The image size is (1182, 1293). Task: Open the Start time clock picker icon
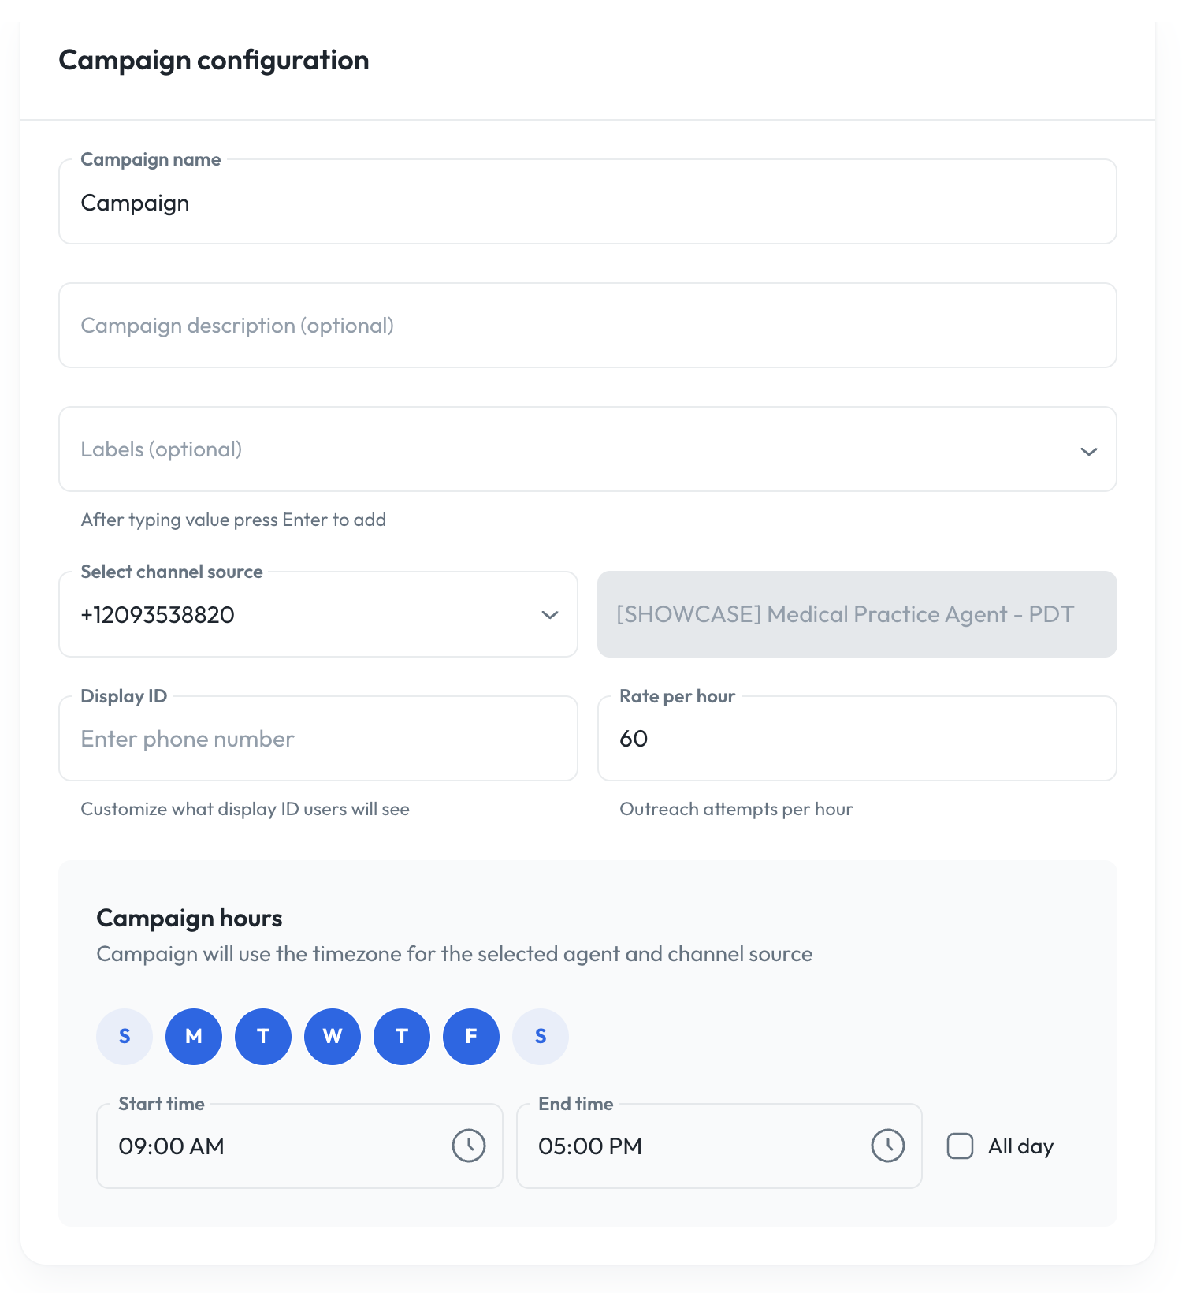tap(469, 1146)
